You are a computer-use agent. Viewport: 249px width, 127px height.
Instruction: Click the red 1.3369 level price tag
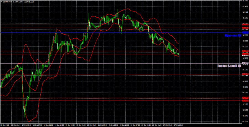click(x=245, y=28)
